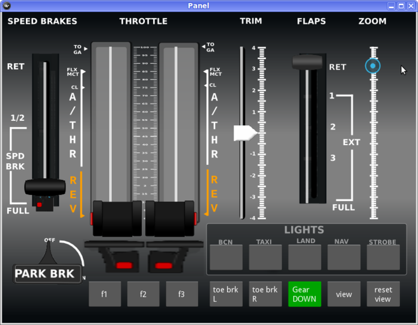Toggle the TAXI light switch
The image size is (418, 325).
click(x=265, y=258)
